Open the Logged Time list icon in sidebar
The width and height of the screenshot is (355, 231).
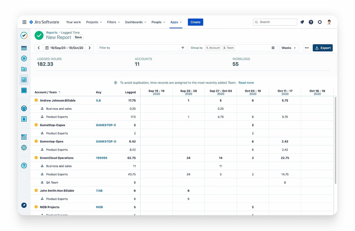(x=24, y=90)
